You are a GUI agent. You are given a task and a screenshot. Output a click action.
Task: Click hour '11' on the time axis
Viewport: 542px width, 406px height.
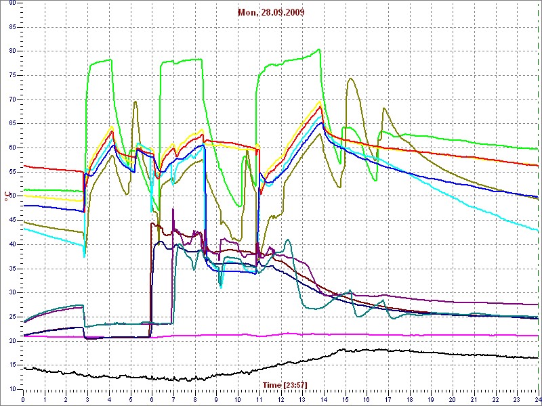[259, 399]
